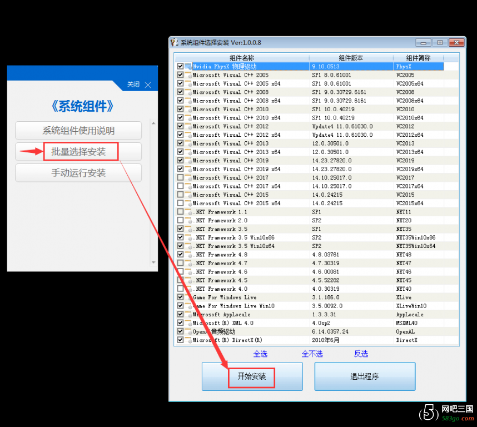Click the up arrow of the left panel scrollbar
This screenshot has width=477, height=427.
[x=153, y=123]
